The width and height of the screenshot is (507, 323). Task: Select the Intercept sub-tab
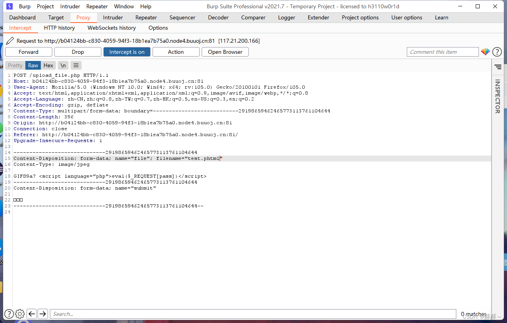pyautogui.click(x=20, y=28)
